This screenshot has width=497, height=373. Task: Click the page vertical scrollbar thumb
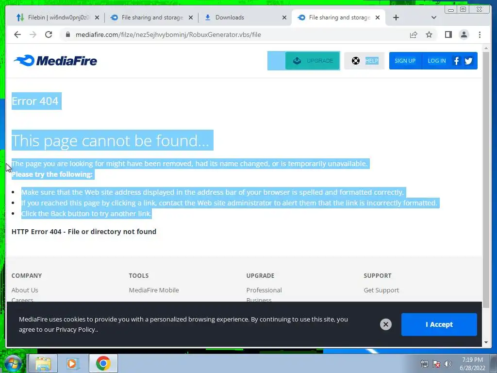(x=486, y=180)
